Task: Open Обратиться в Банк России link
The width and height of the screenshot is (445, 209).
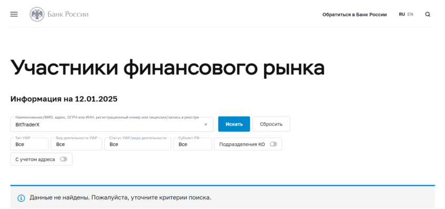Action: click(355, 15)
